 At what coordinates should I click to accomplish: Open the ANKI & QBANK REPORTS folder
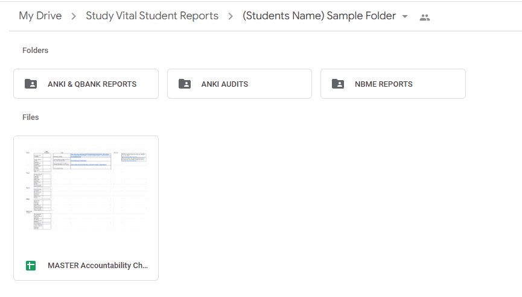pos(86,84)
